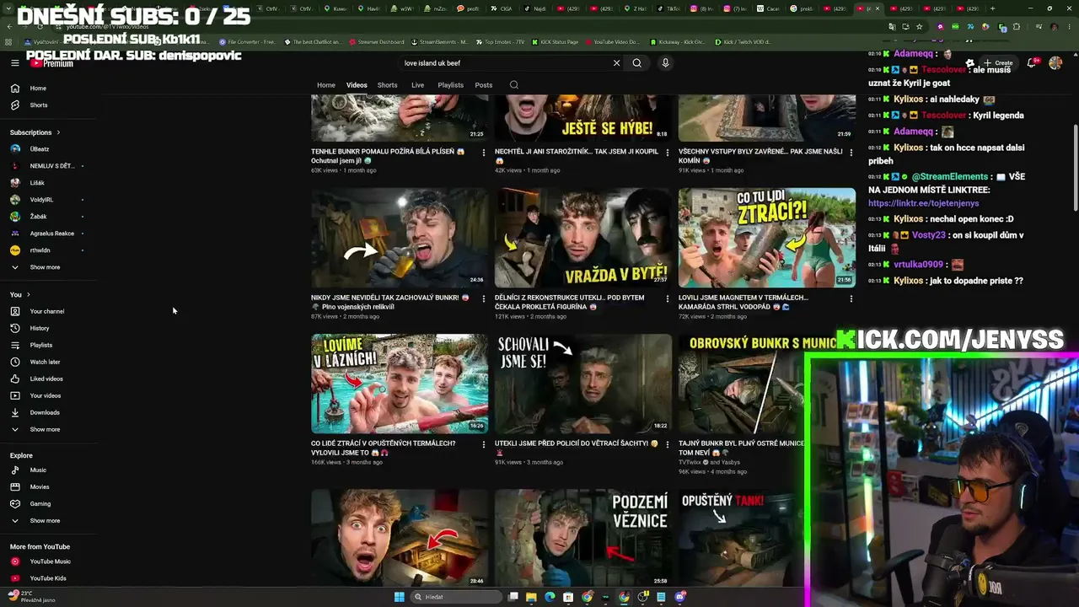Switch to the channel Home tab
Viewport: 1079px width, 607px height.
click(326, 85)
